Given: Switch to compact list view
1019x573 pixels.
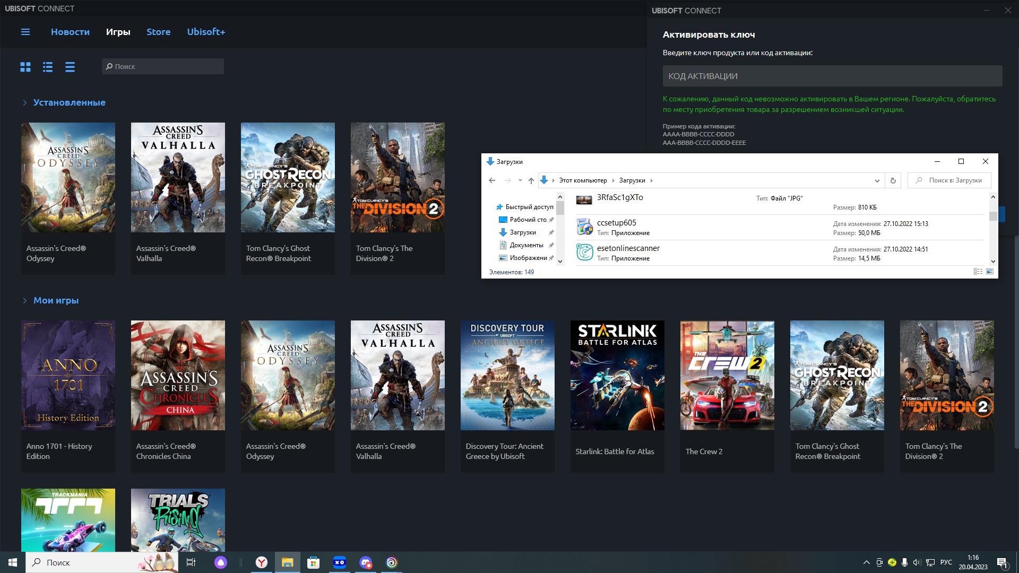Looking at the screenshot, I should (70, 67).
